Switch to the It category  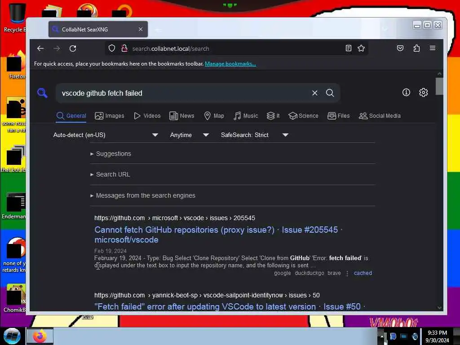[273, 116]
